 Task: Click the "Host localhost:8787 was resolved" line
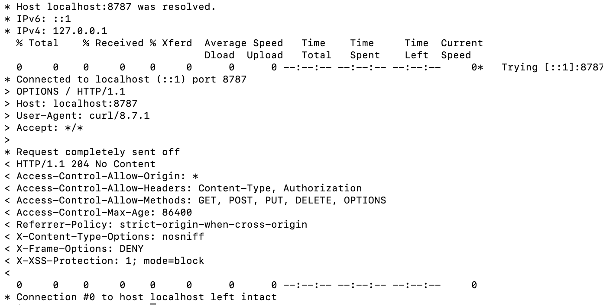pos(116,7)
